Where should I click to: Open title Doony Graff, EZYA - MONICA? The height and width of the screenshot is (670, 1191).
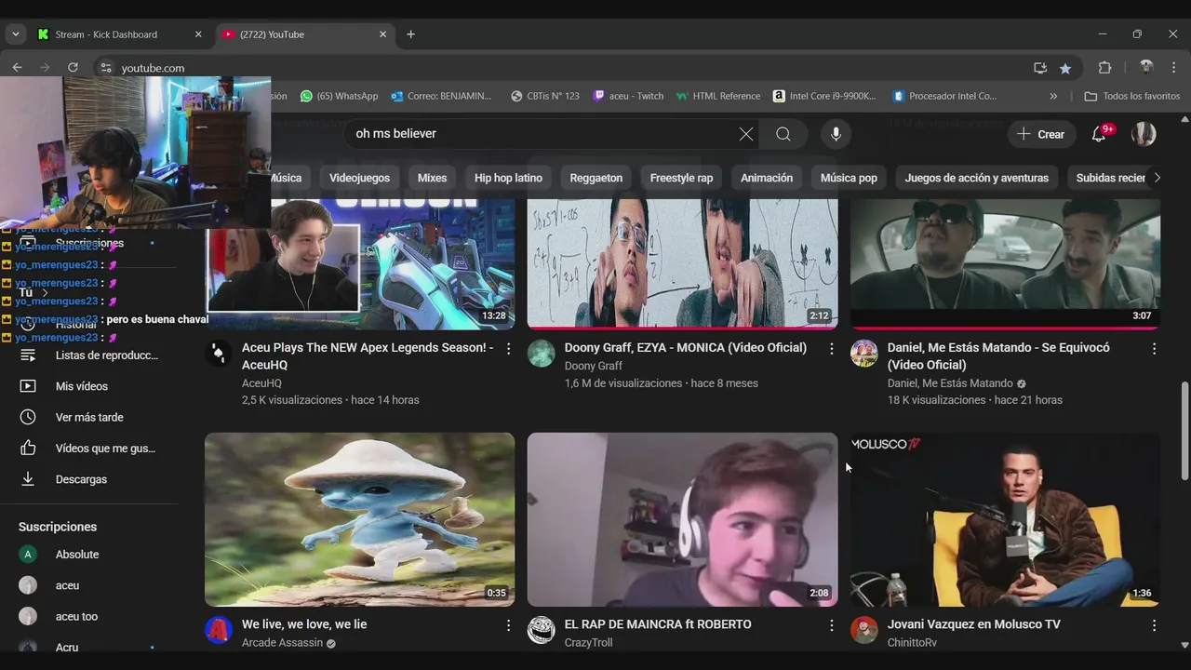click(x=685, y=347)
